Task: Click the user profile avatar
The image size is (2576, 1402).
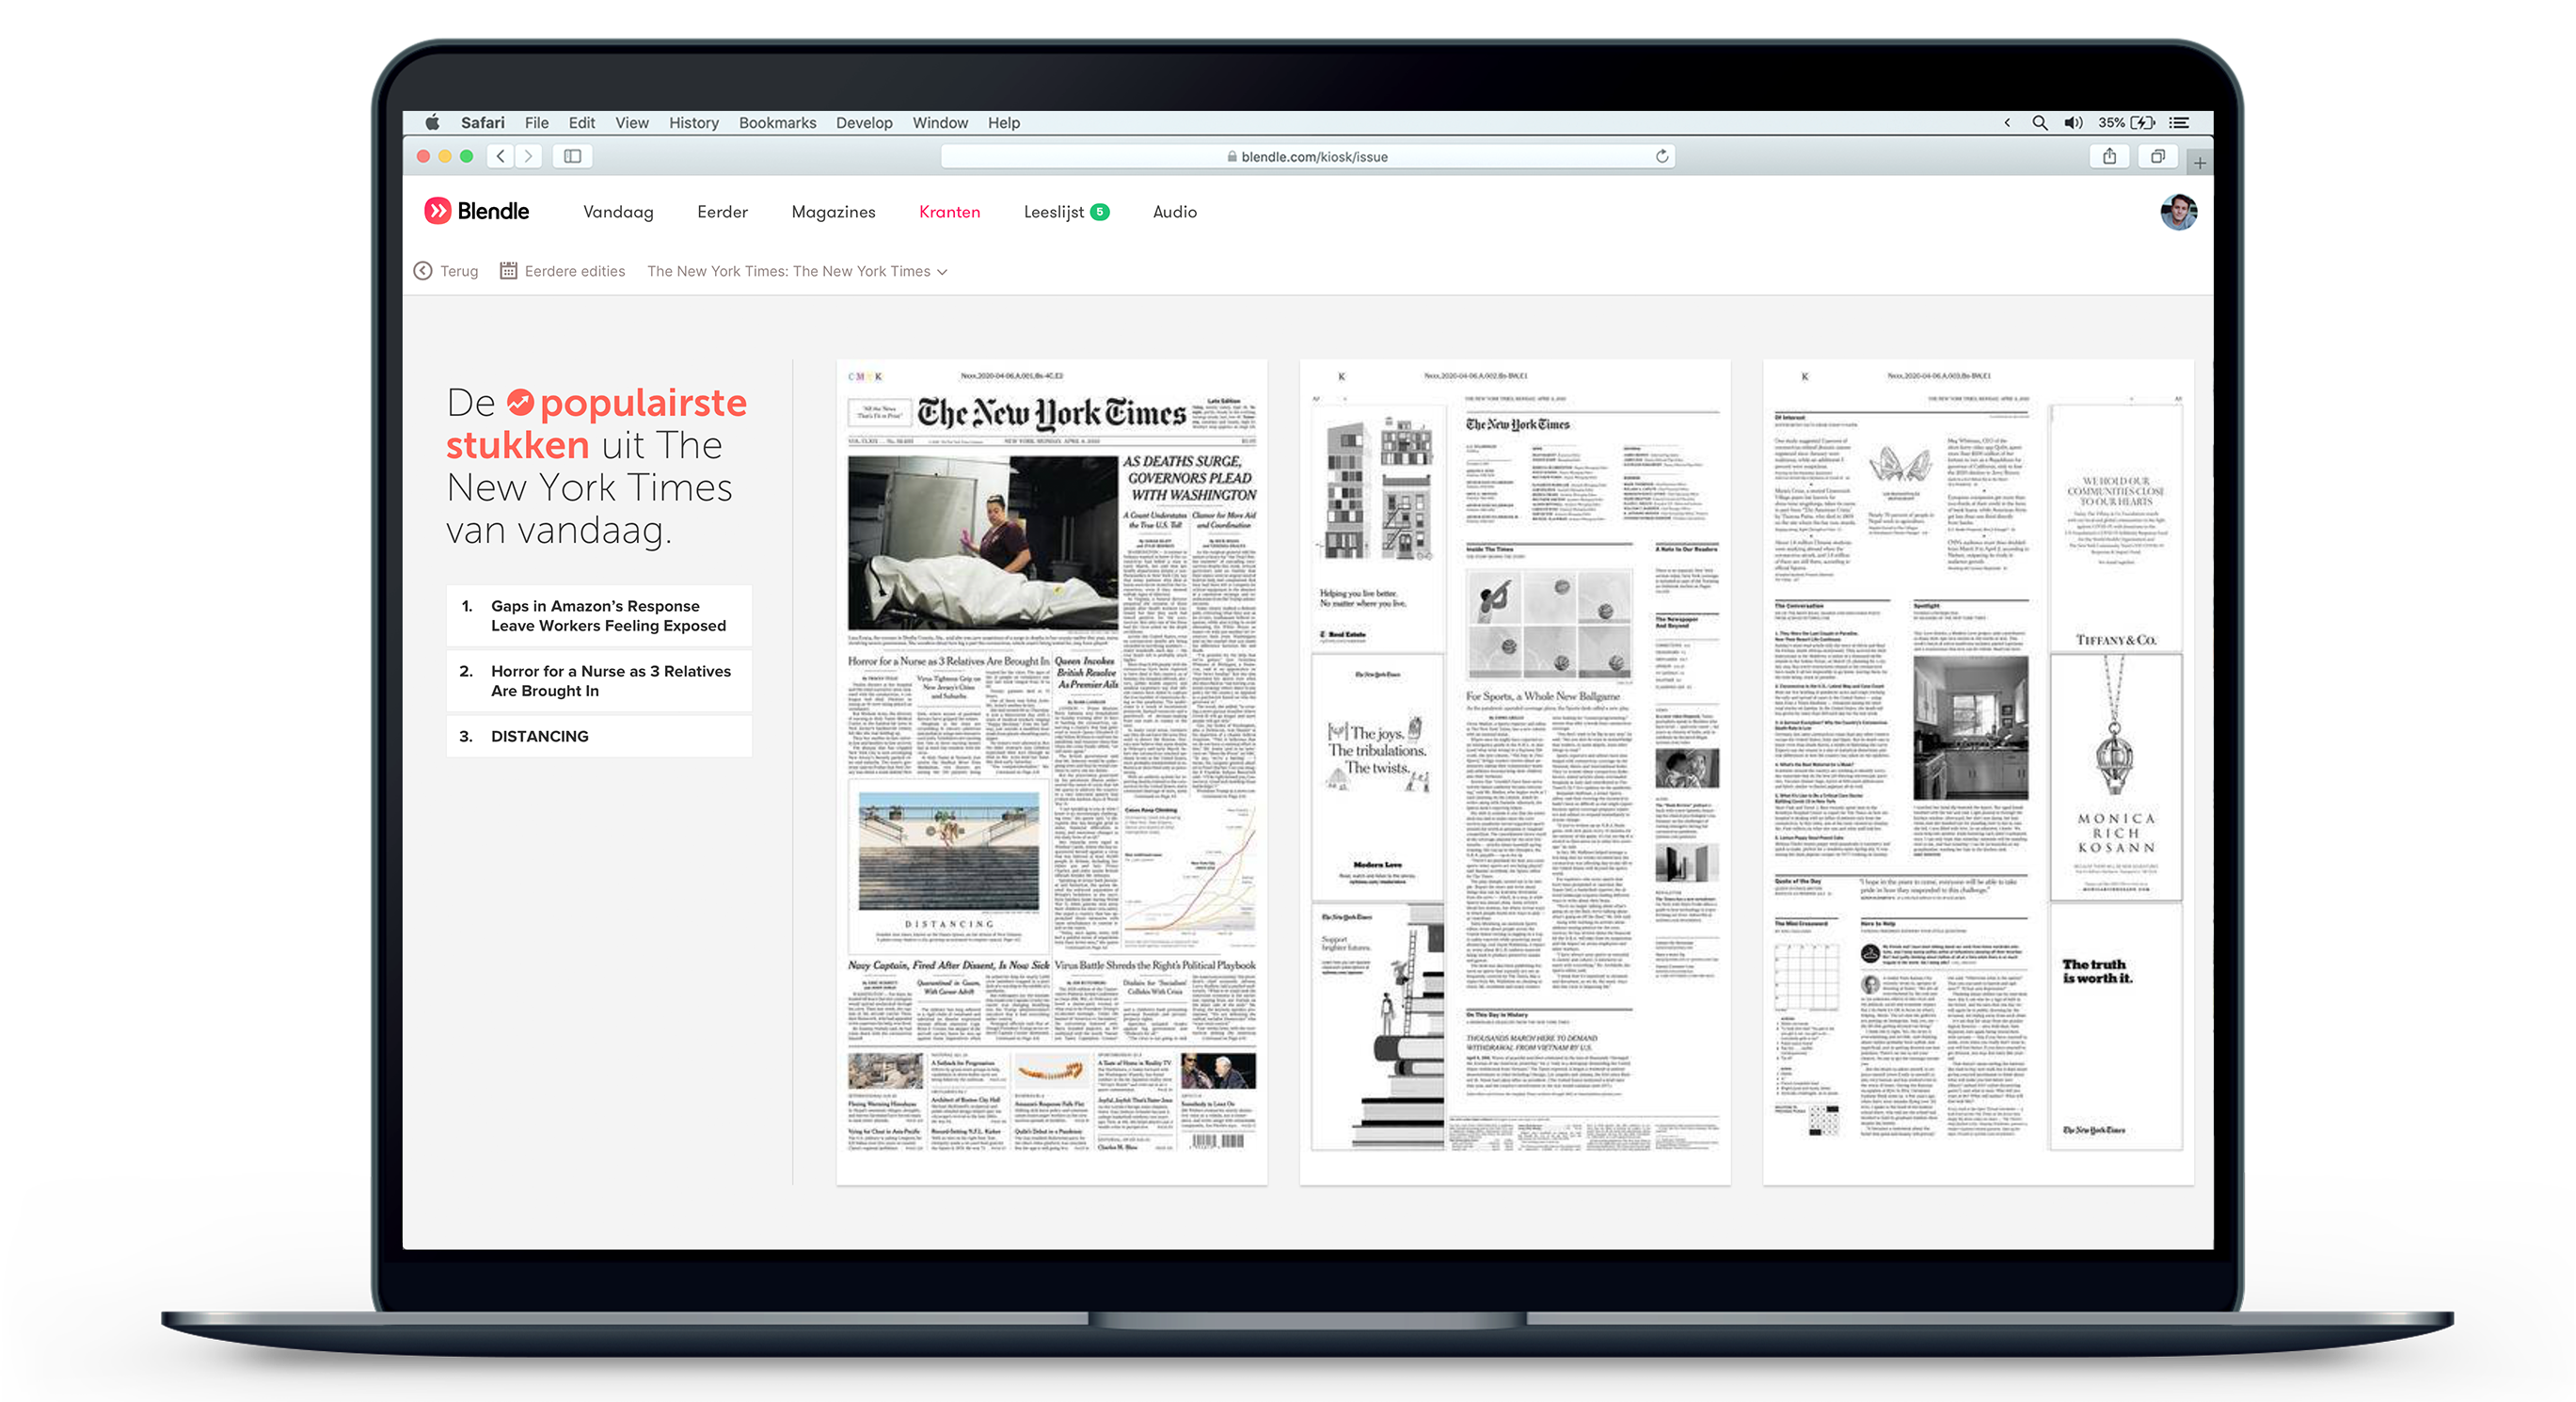Action: (x=2178, y=212)
